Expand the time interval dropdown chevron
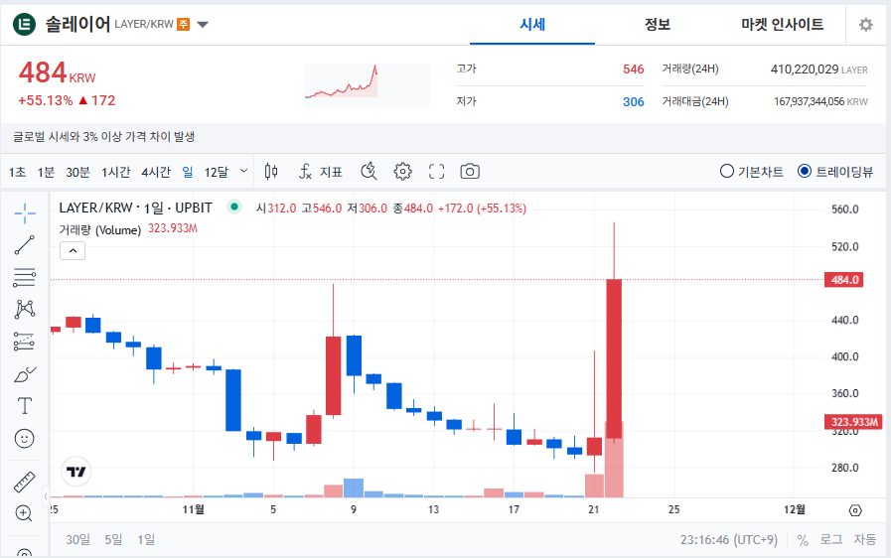Image resolution: width=891 pixels, height=558 pixels. pyautogui.click(x=243, y=171)
